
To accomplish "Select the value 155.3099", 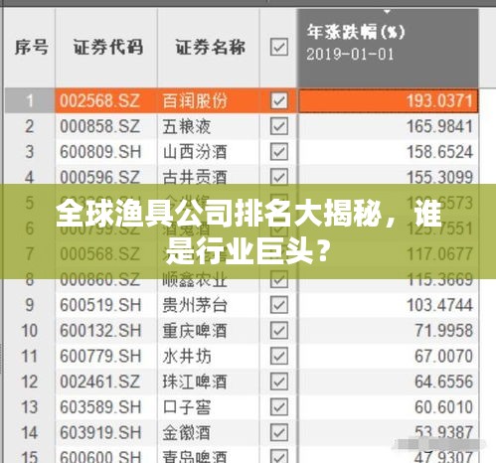I will 439,177.
